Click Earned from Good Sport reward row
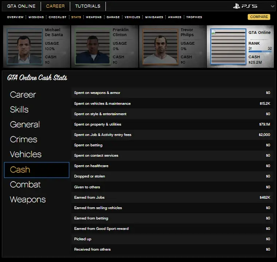 (x=172, y=228)
